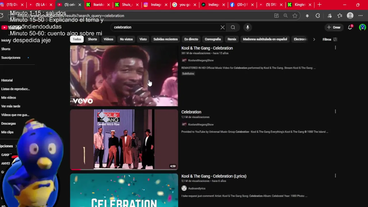Close the Ikarido browser tab
The height and width of the screenshot is (207, 368).
108,5
